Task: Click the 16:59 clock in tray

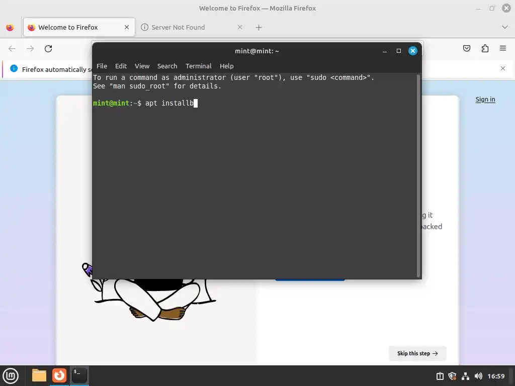Action: click(495, 376)
